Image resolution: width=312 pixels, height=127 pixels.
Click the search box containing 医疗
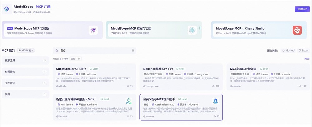(x=95, y=51)
